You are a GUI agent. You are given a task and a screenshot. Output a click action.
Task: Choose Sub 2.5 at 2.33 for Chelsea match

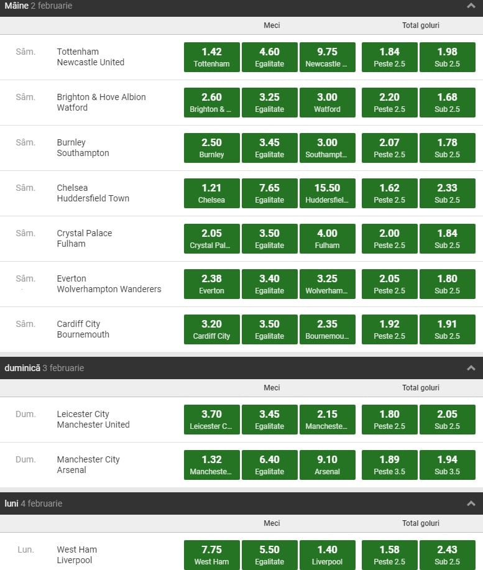point(447,193)
